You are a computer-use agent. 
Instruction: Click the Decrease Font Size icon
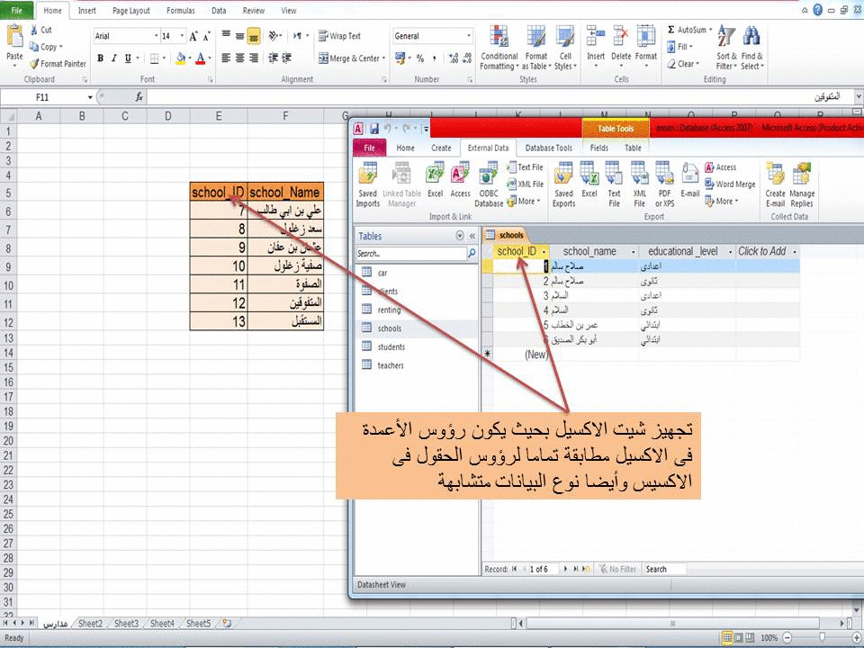pos(206,36)
